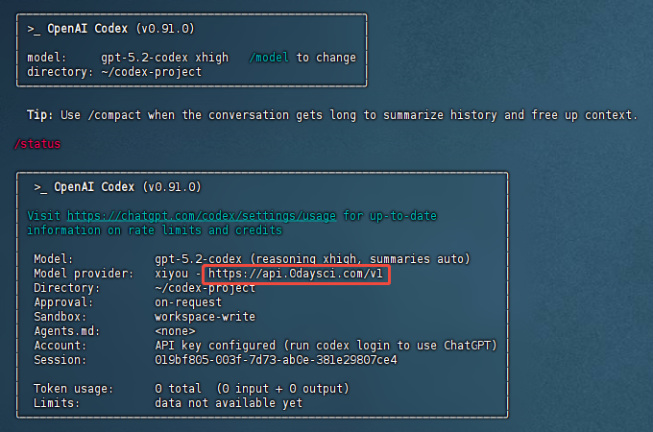This screenshot has width=653, height=432.
Task: Click the 'Sandbox:' label
Action: (60, 317)
